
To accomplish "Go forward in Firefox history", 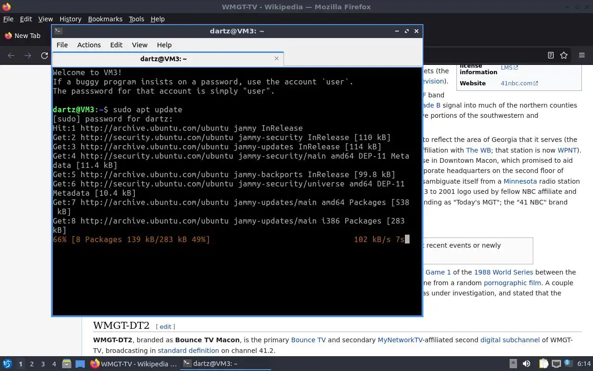I will coord(28,55).
